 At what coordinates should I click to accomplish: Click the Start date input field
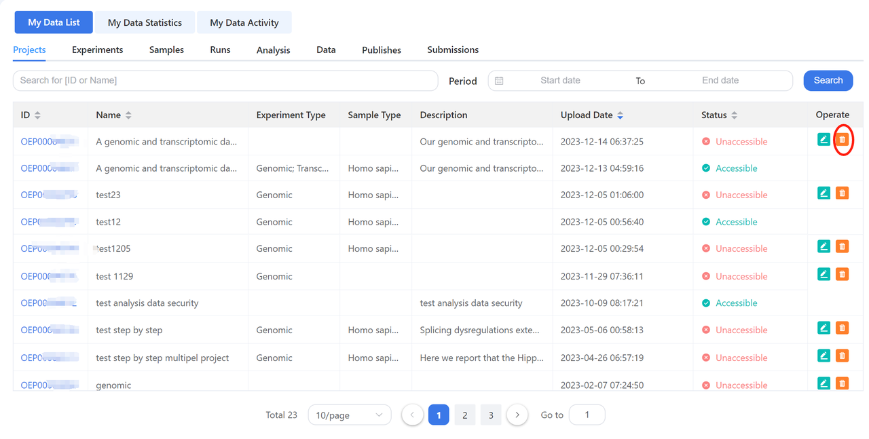coord(559,80)
